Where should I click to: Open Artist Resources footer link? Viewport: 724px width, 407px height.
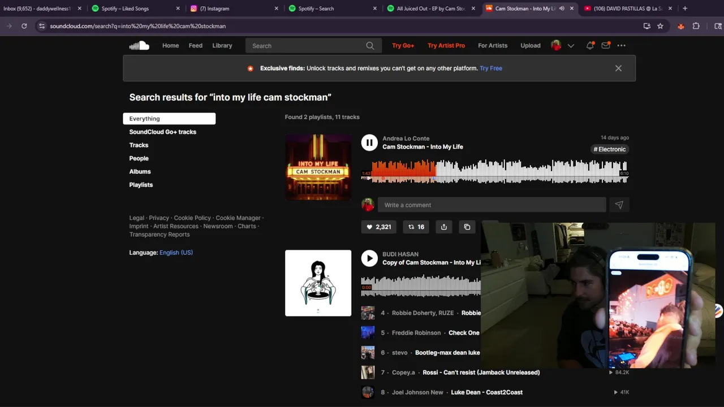click(176, 226)
